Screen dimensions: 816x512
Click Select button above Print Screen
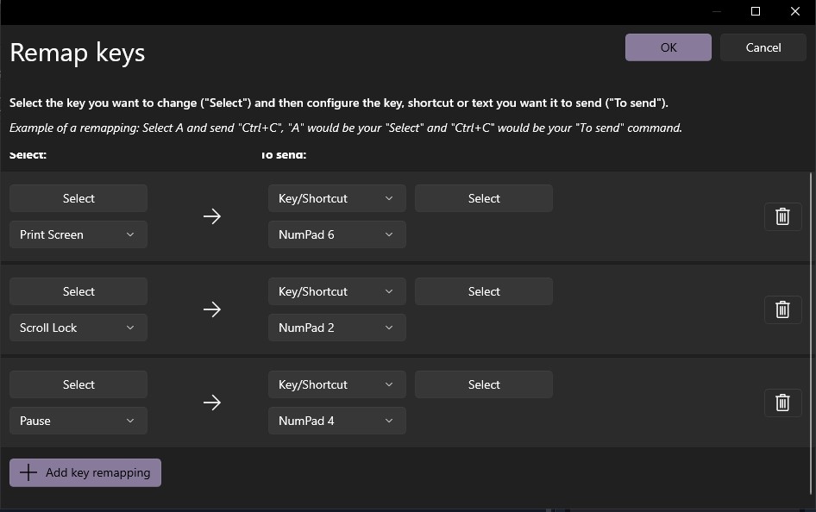point(78,198)
